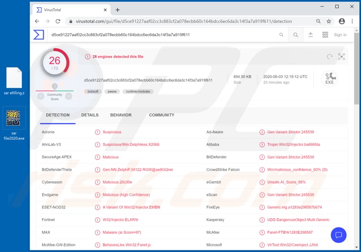Select the sar efilling.z desktop file

pos(14,81)
